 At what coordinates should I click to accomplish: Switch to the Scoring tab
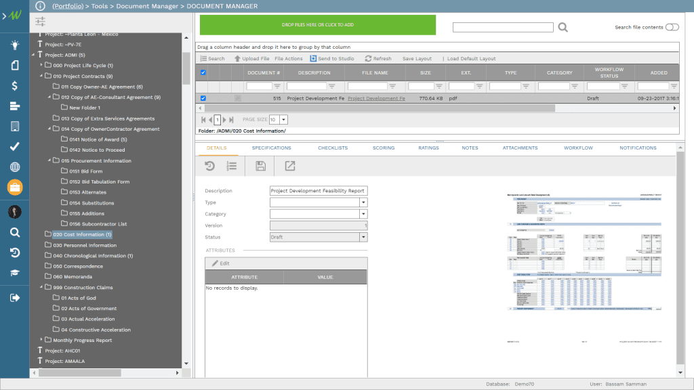(x=384, y=148)
